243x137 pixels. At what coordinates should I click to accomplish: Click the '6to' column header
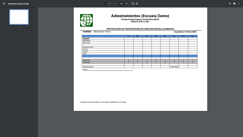point(174,36)
